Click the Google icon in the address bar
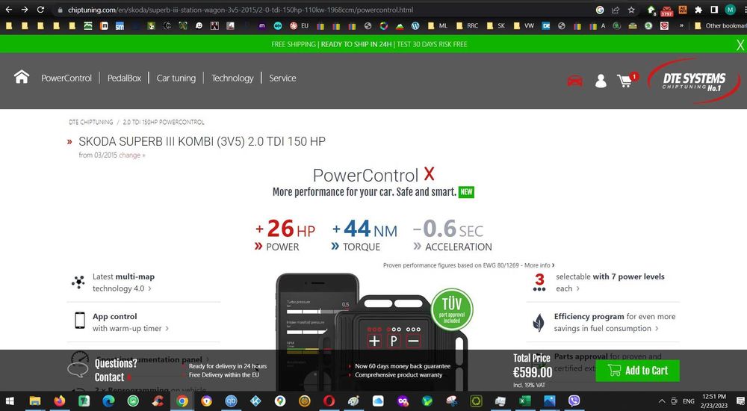747x411 pixels. coord(600,10)
